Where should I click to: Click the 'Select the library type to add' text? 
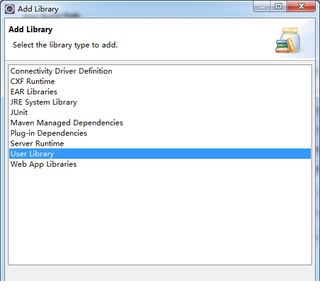[65, 45]
